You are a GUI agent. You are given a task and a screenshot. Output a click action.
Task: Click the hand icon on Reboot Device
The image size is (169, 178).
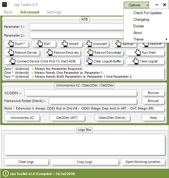11,53
